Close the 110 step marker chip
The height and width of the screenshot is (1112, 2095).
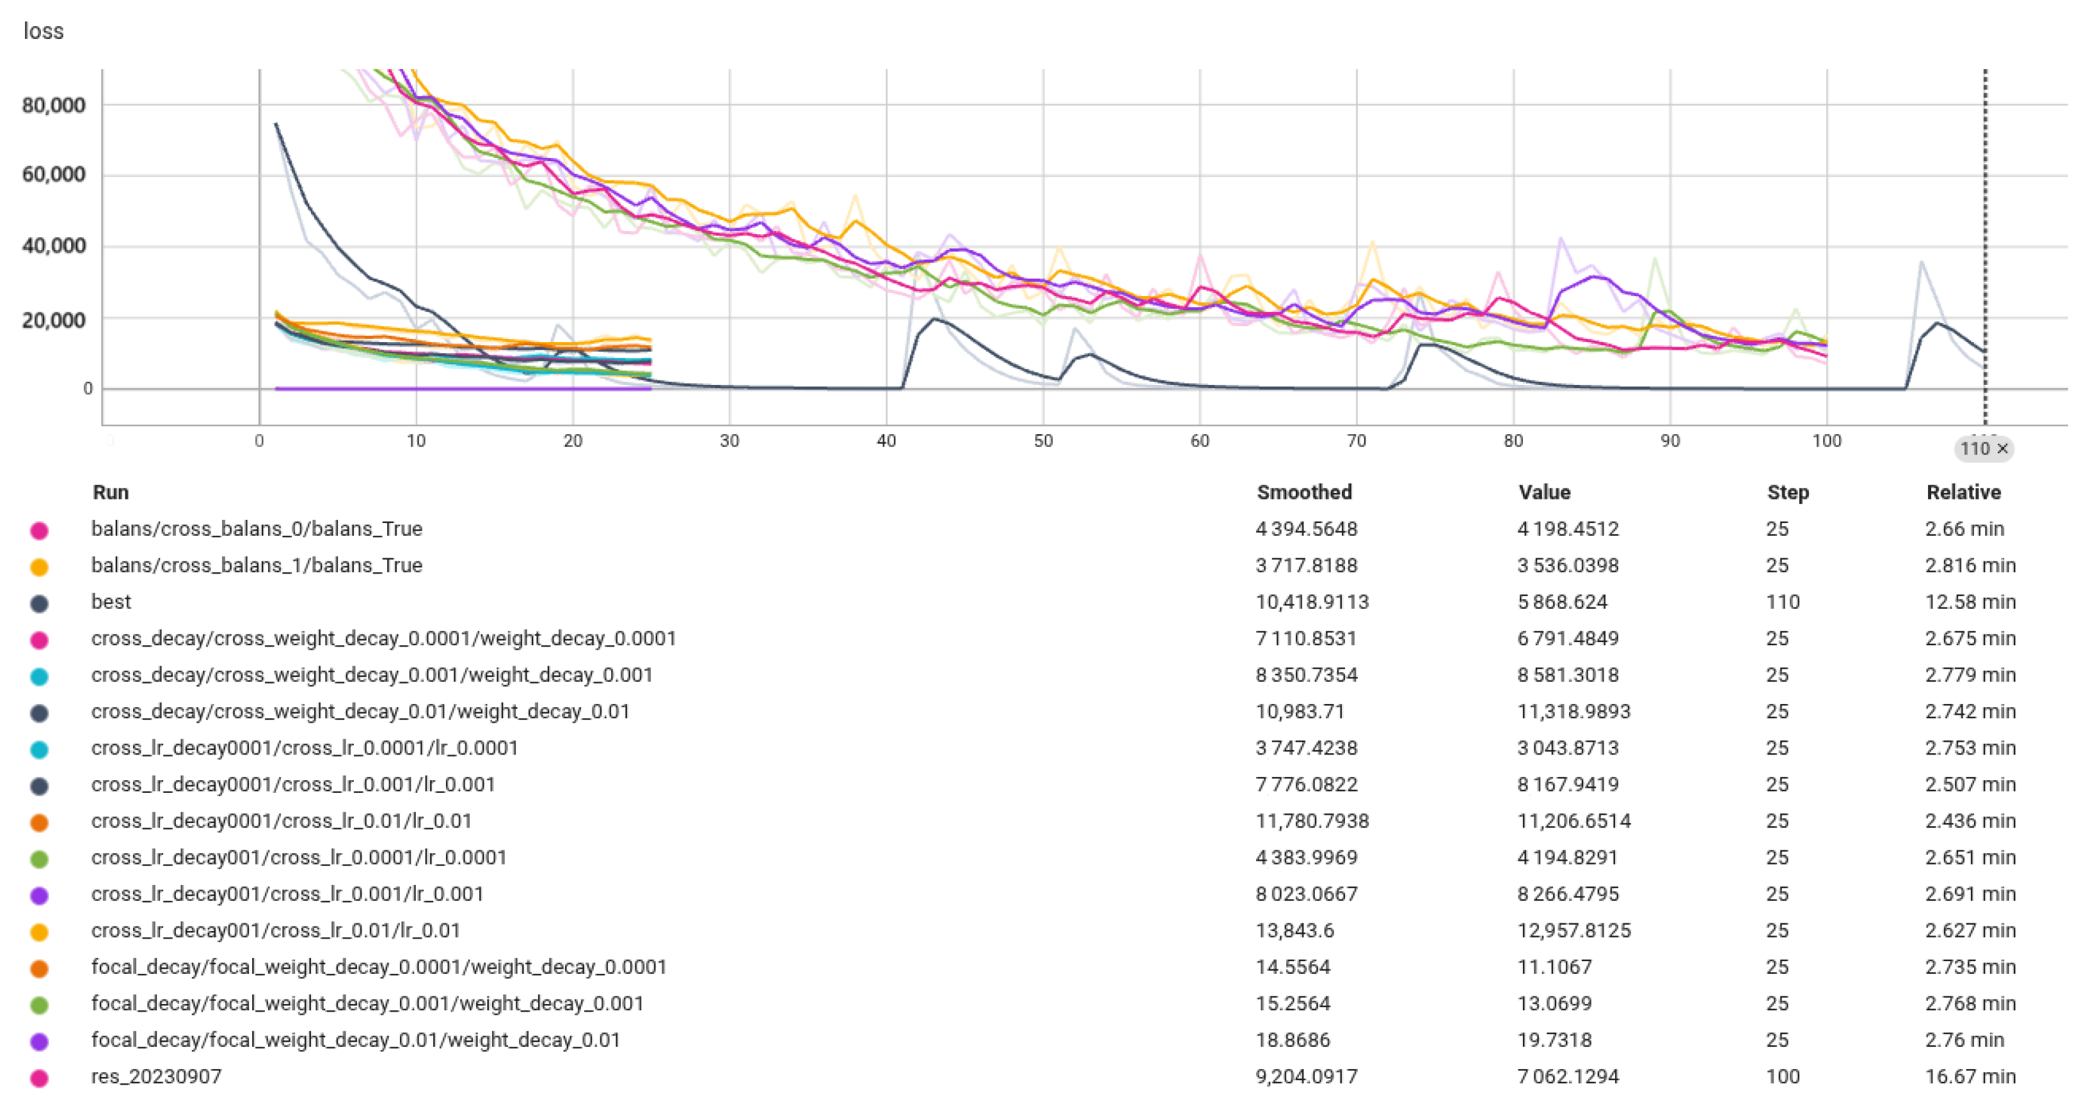2002,449
